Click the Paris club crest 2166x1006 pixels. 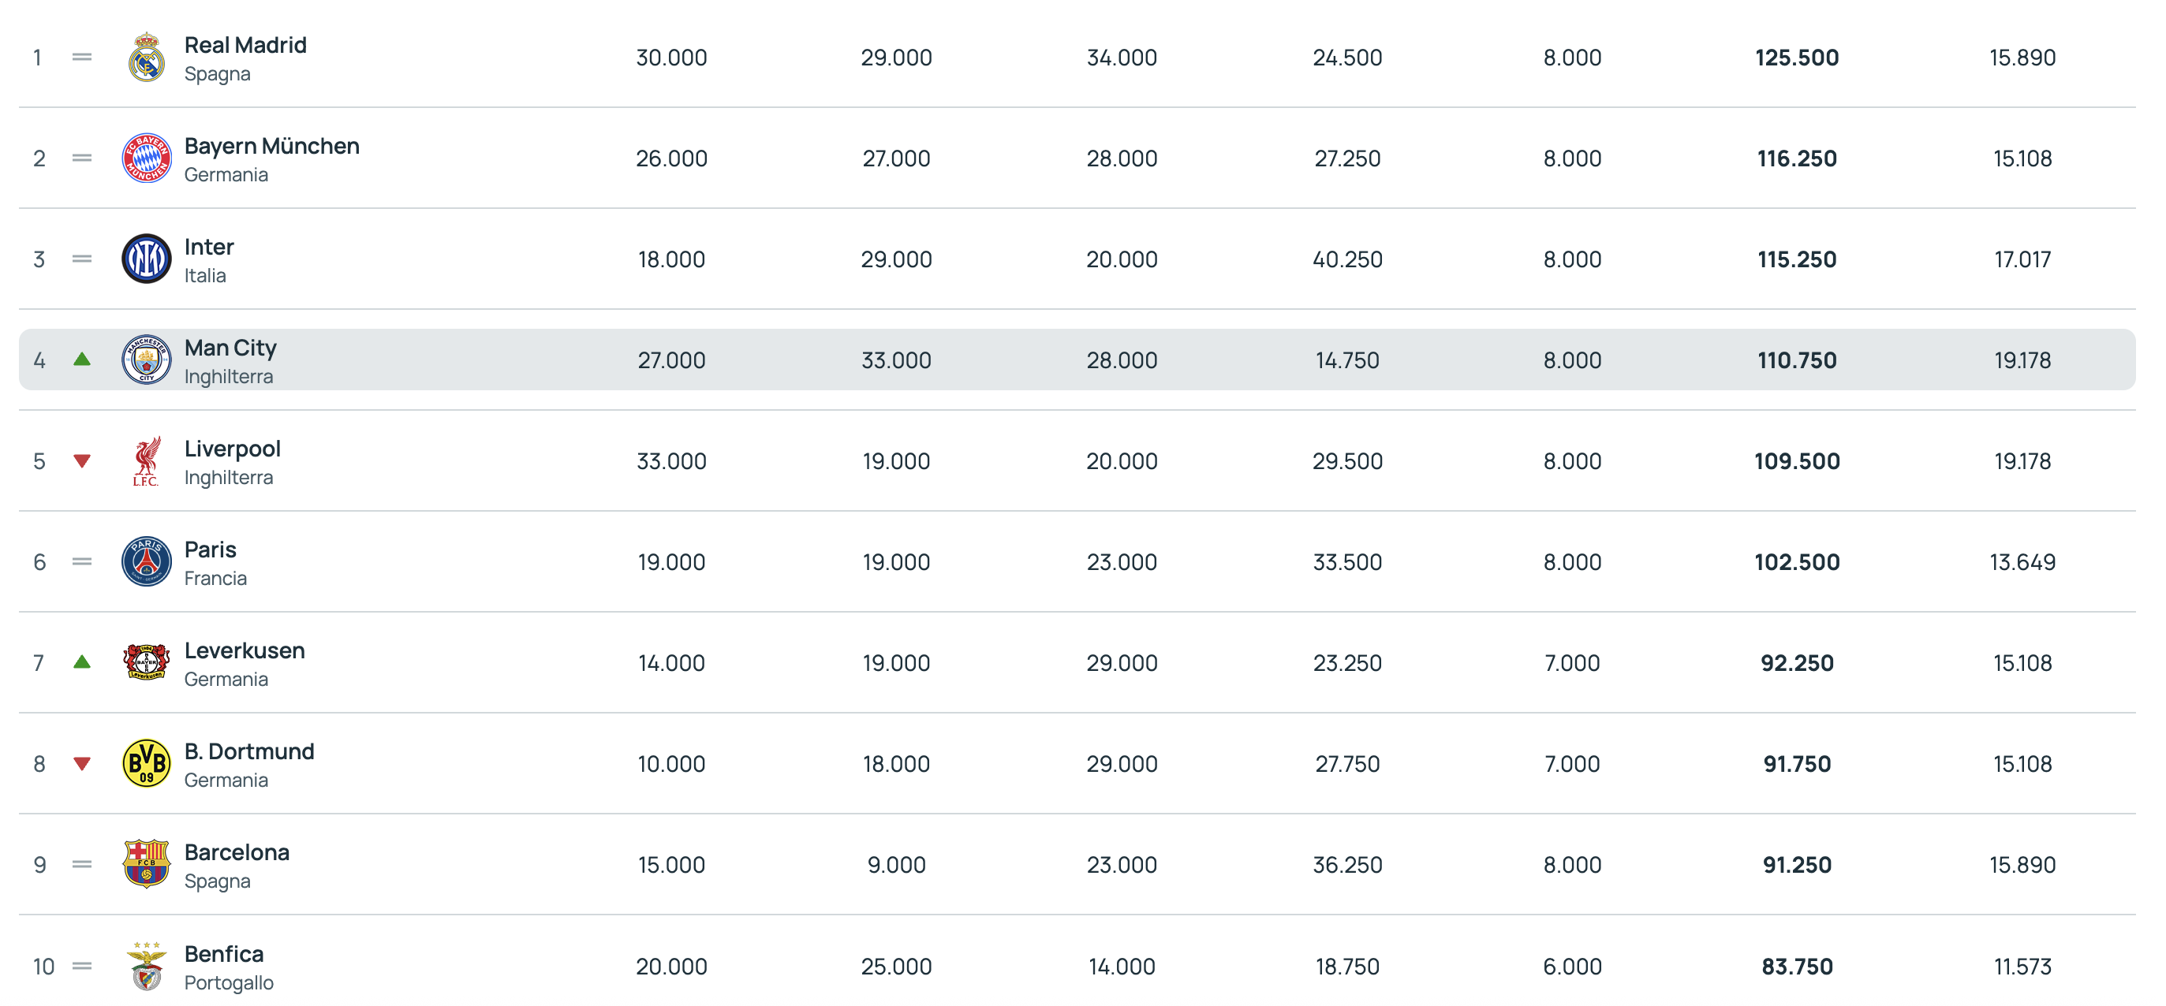(x=146, y=561)
